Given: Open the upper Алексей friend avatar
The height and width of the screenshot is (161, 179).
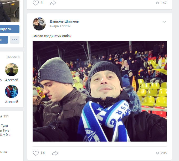Looking at the screenshot, I should [x=12, y=69].
